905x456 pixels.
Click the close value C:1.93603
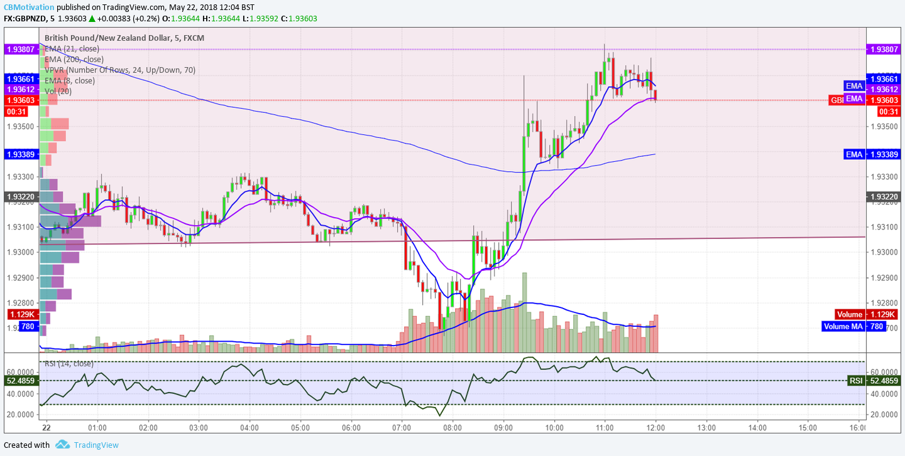[x=300, y=19]
